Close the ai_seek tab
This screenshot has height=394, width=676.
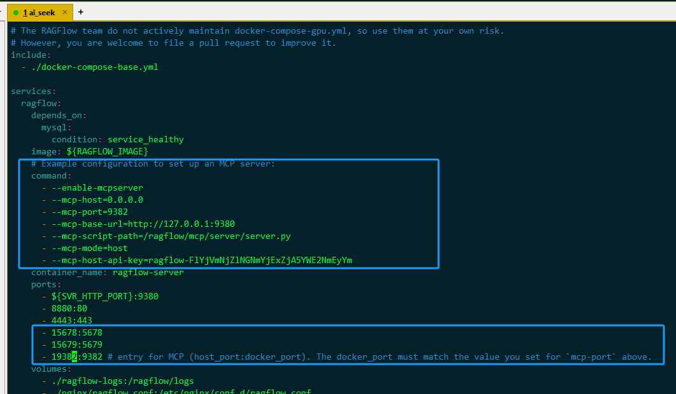(x=65, y=12)
